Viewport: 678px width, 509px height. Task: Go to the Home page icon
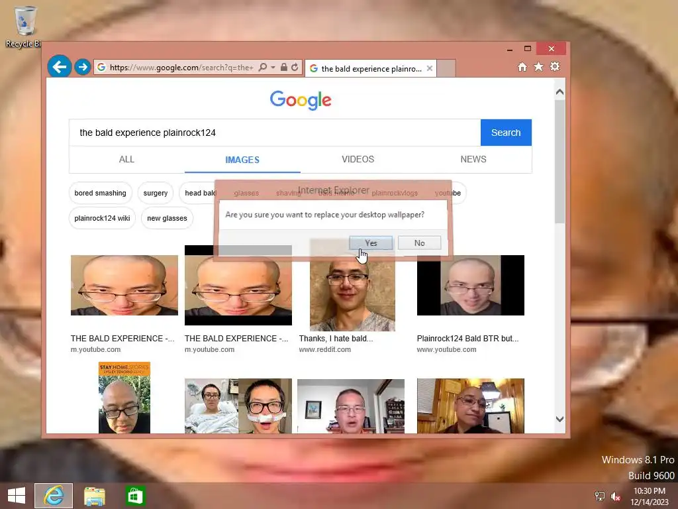click(x=522, y=67)
